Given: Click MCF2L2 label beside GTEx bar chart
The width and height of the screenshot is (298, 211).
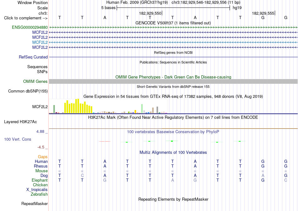Looking at the screenshot, I should pyautogui.click(x=40, y=107).
